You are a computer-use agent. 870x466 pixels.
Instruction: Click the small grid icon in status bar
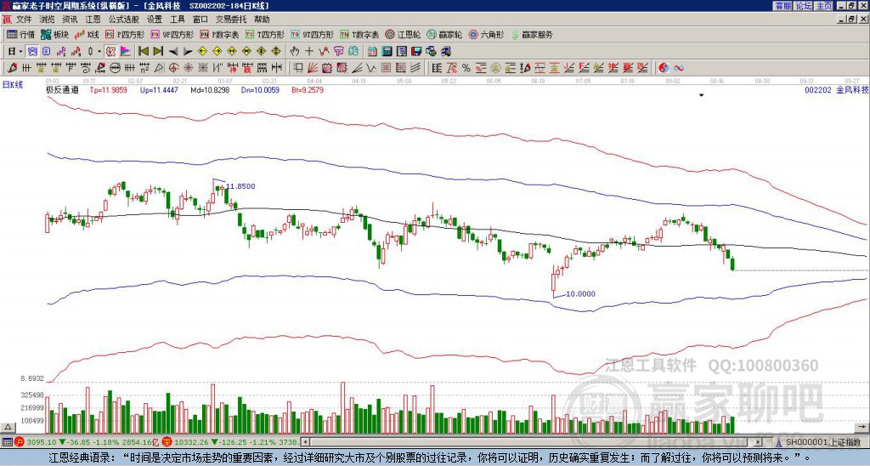pos(7,442)
